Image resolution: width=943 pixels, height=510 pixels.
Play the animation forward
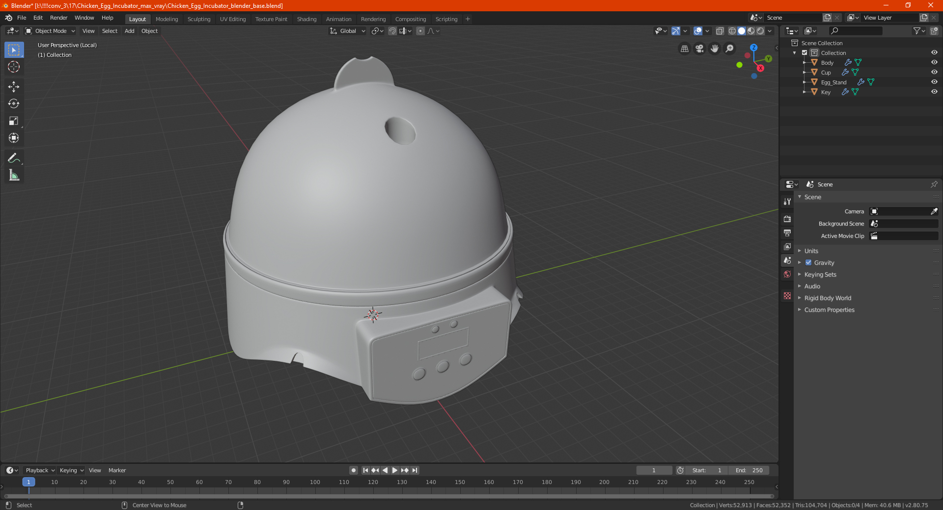point(395,470)
